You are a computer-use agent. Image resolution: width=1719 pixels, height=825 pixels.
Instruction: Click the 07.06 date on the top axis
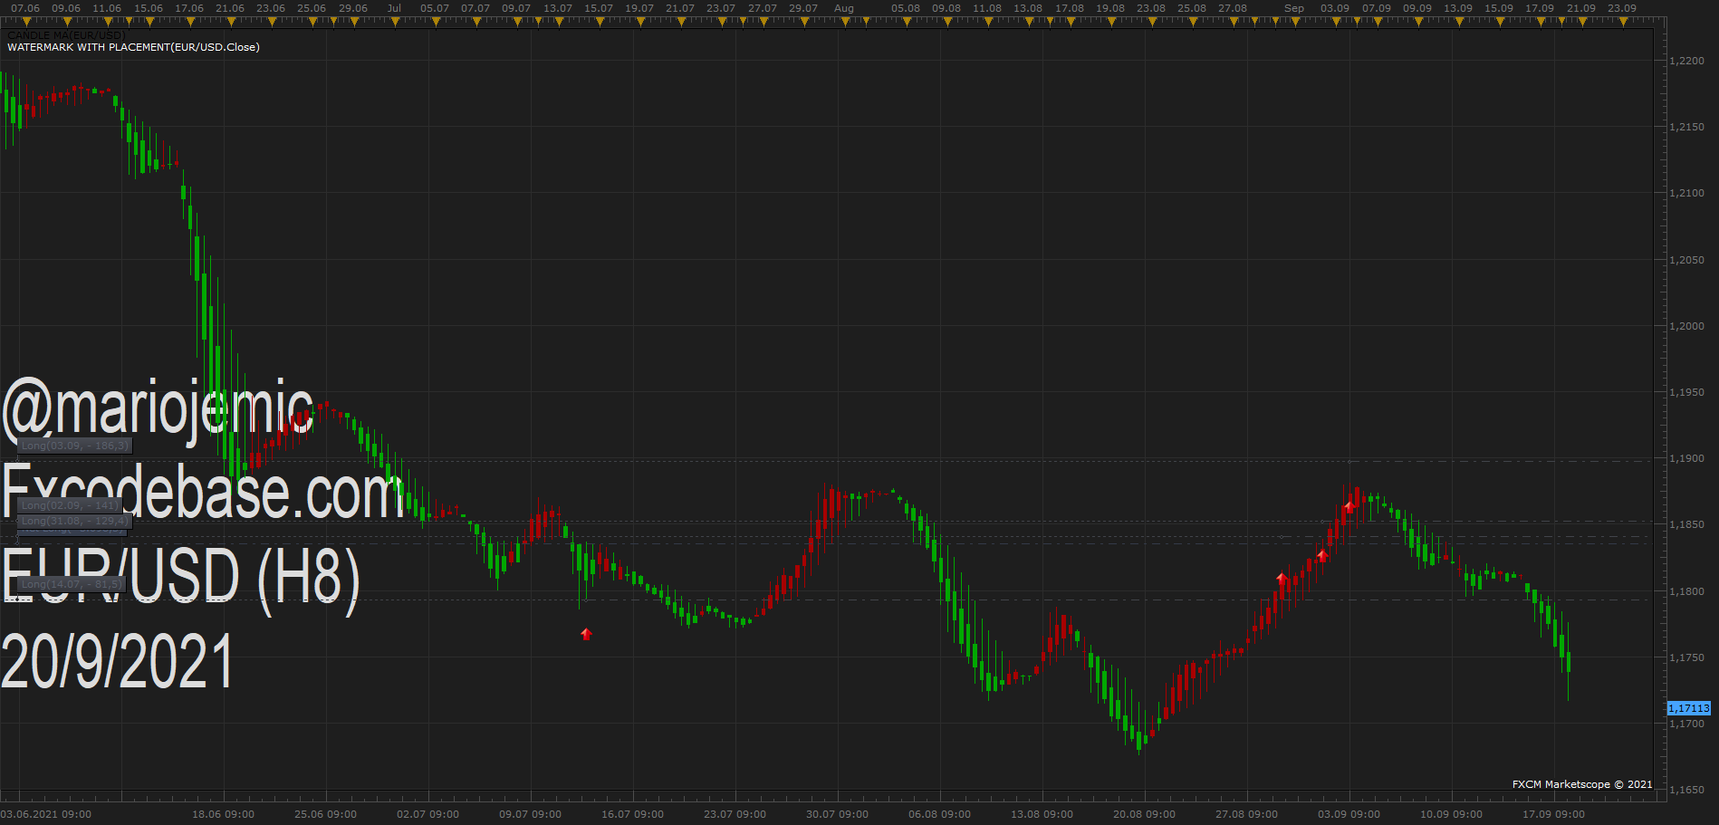pos(25,8)
